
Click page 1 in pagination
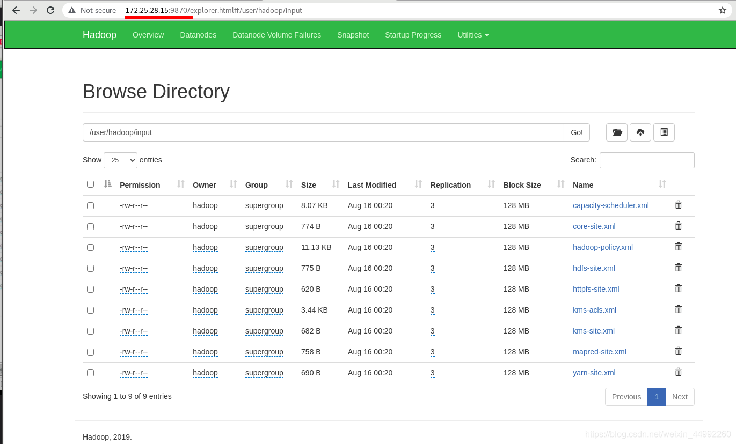(x=657, y=397)
